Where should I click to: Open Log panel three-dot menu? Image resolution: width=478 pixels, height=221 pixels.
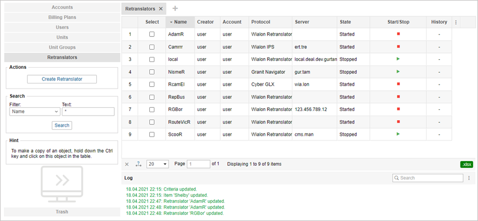coord(469,178)
